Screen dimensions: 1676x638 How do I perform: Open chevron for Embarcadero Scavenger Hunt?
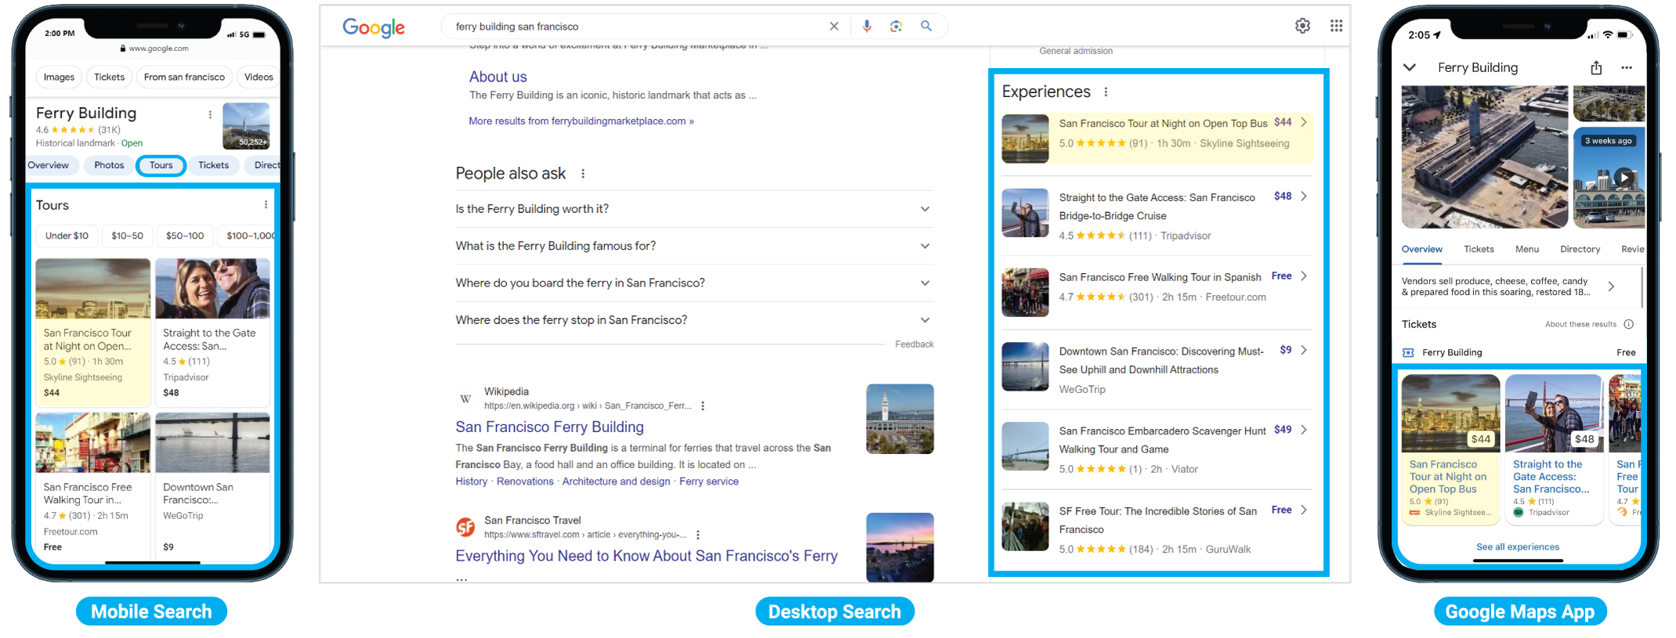(x=1304, y=430)
